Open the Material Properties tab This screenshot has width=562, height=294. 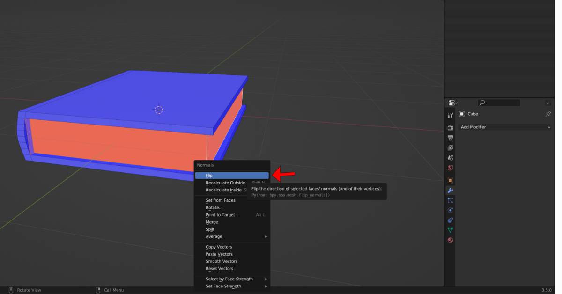point(450,240)
